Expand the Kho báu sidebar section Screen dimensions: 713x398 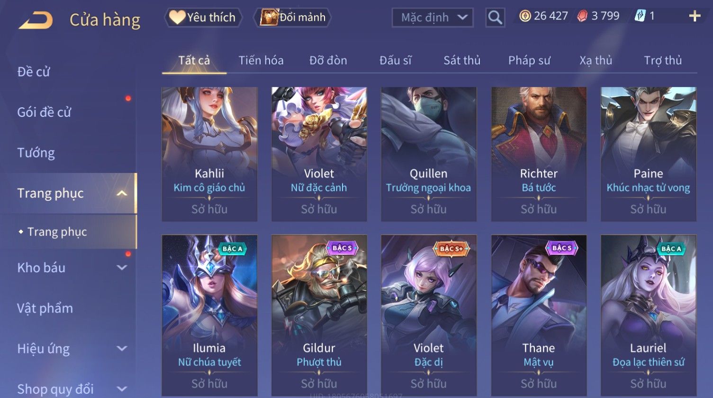point(122,268)
